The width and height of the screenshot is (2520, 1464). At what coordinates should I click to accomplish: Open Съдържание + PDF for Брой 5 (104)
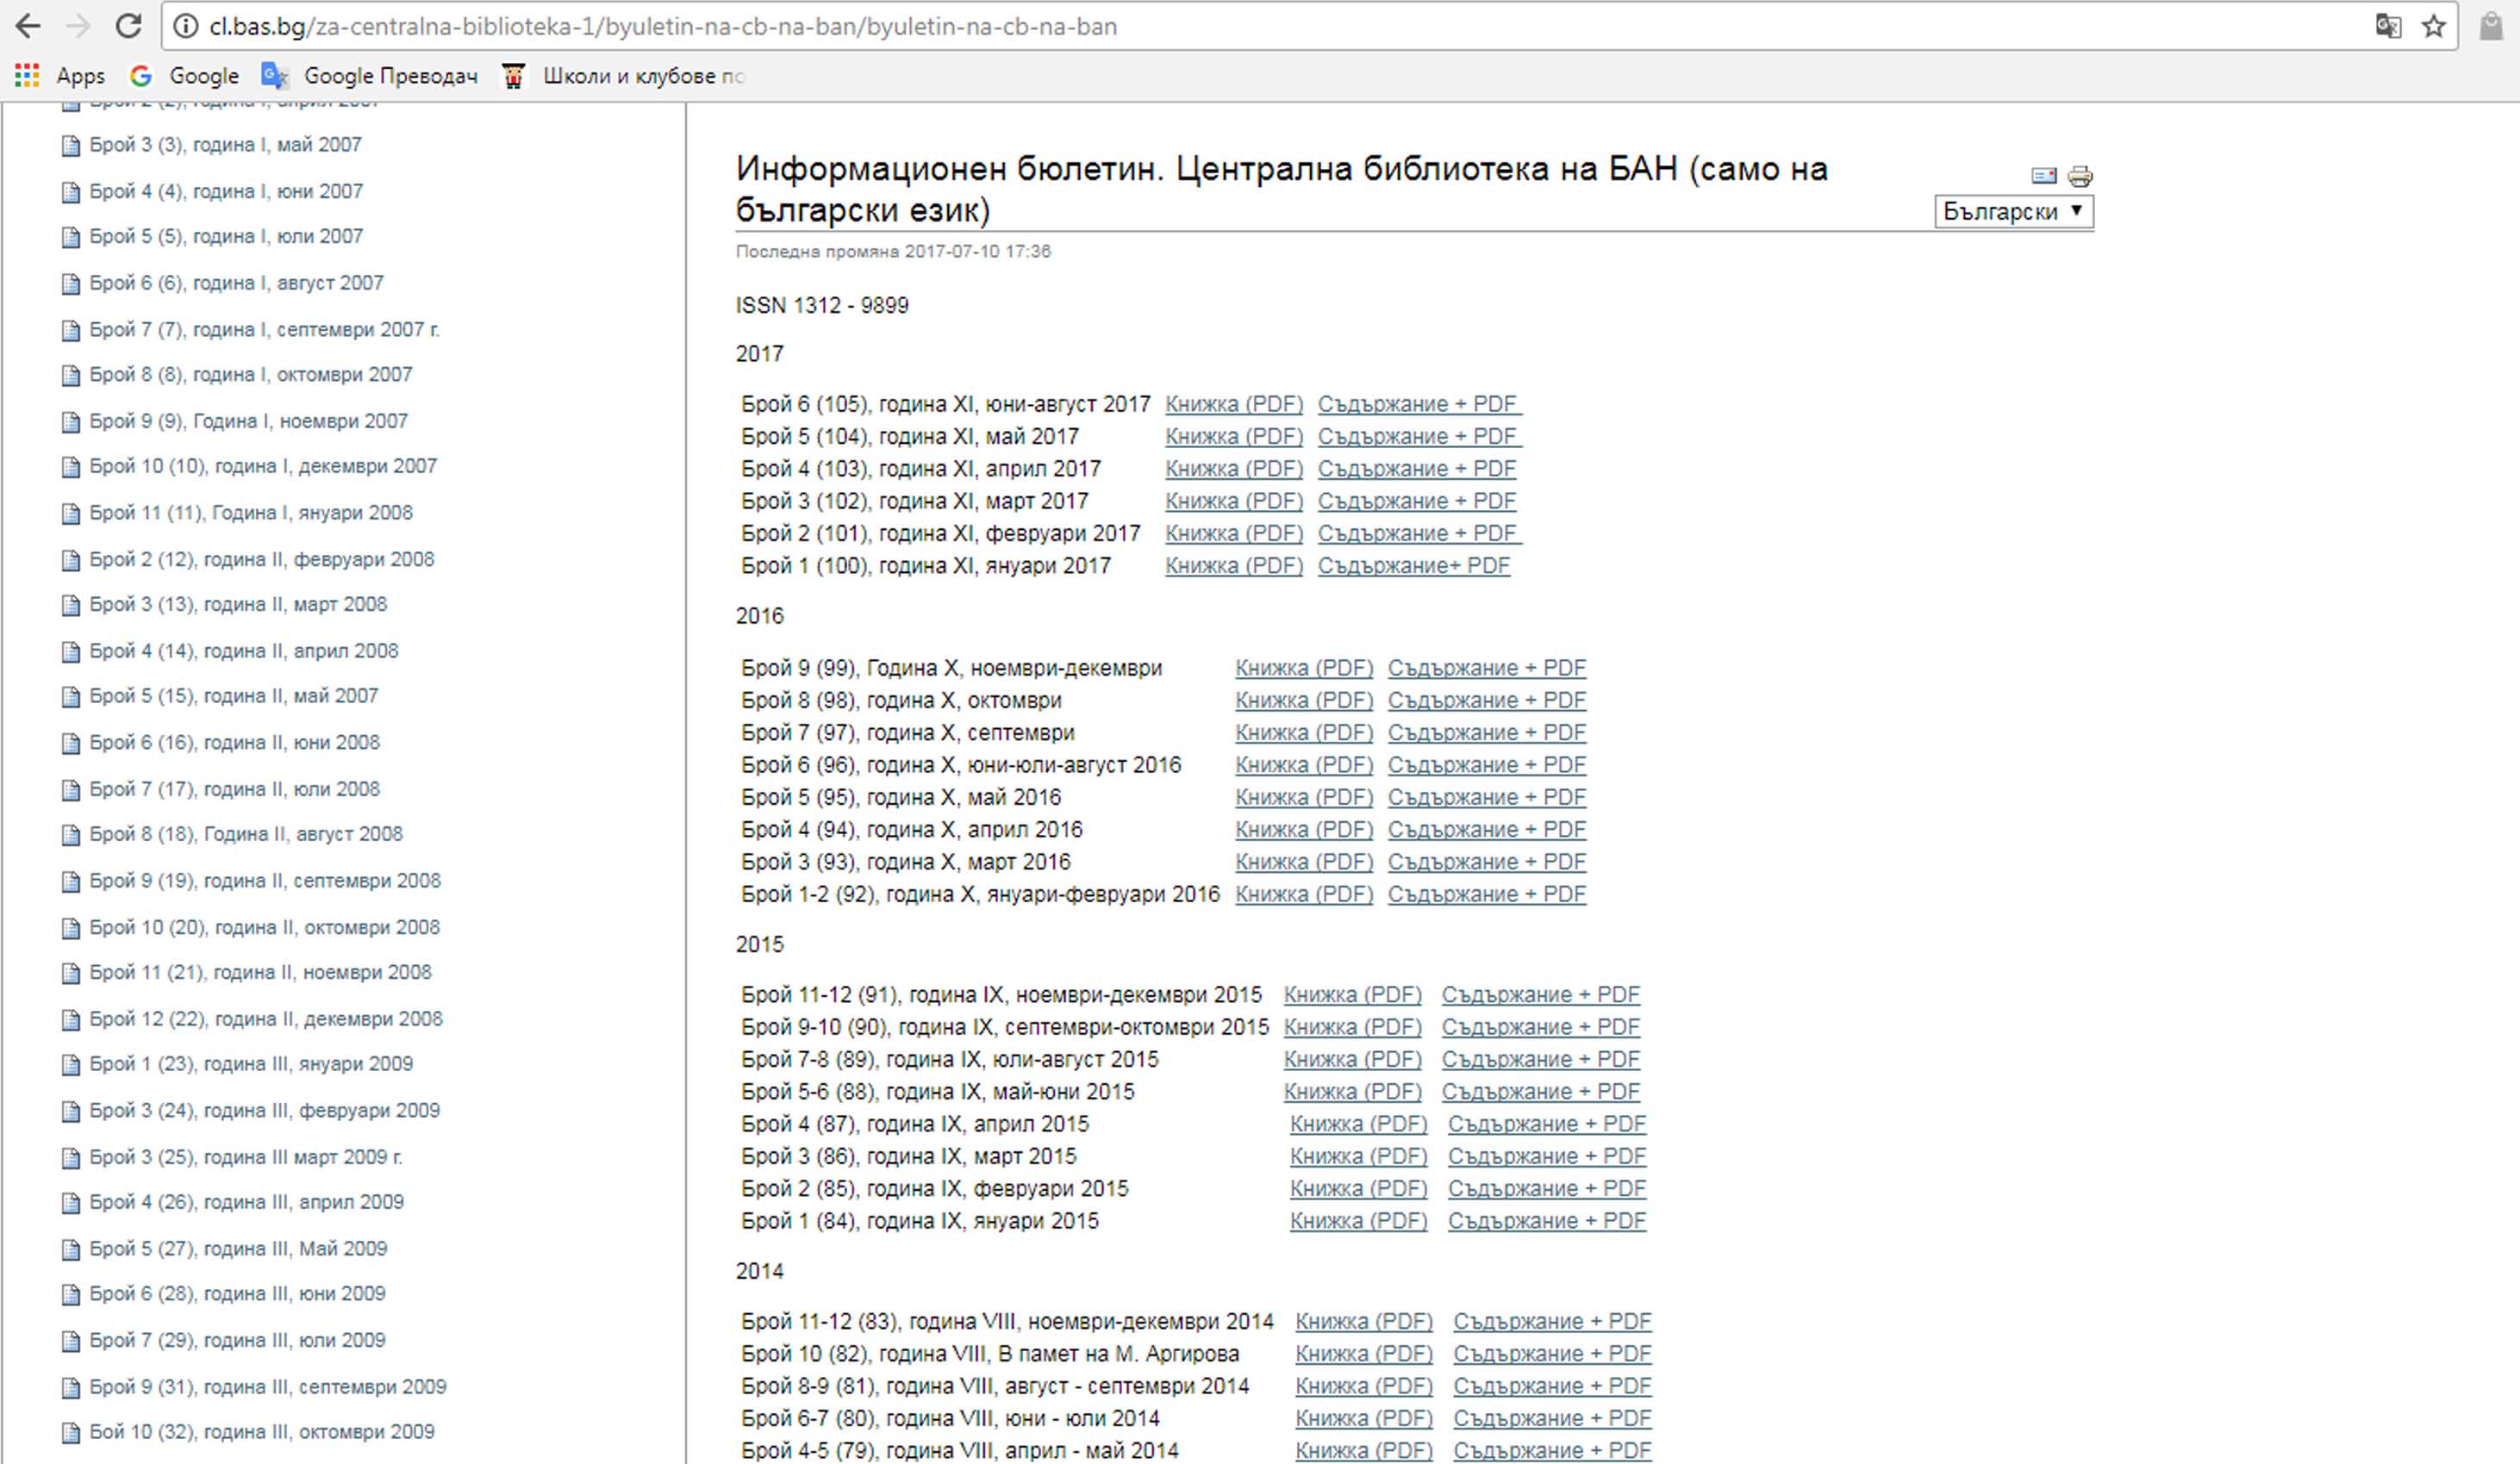[1420, 436]
